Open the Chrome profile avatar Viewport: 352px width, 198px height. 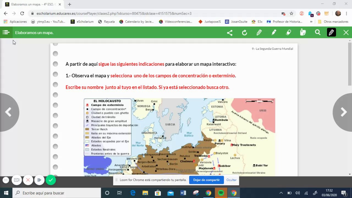tap(338, 13)
